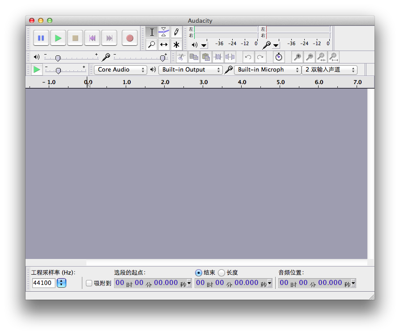Click the Sync-Lock tracks clock icon
The image size is (400, 335).
tap(279, 57)
